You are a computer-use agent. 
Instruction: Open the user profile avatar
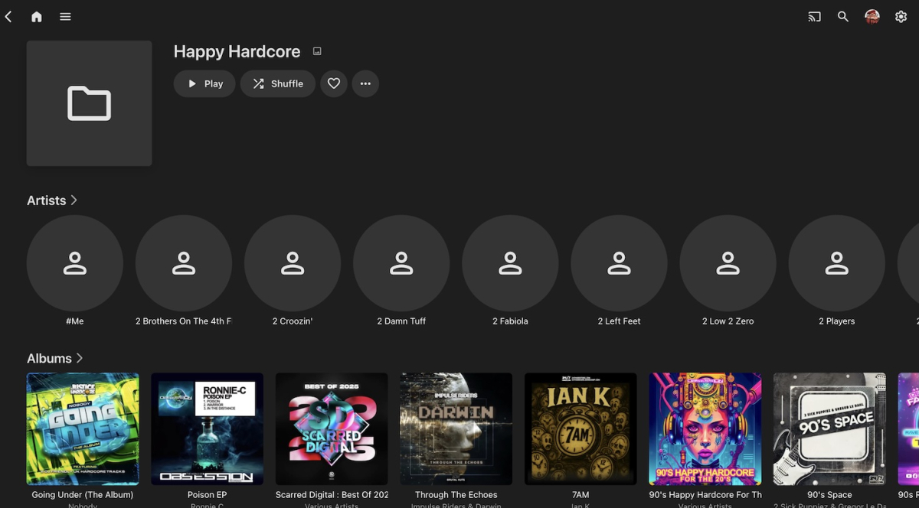(872, 17)
